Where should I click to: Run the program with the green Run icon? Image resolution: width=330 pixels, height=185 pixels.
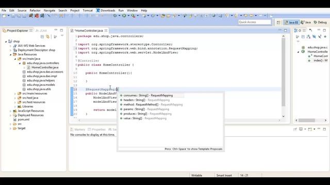coord(124,15)
